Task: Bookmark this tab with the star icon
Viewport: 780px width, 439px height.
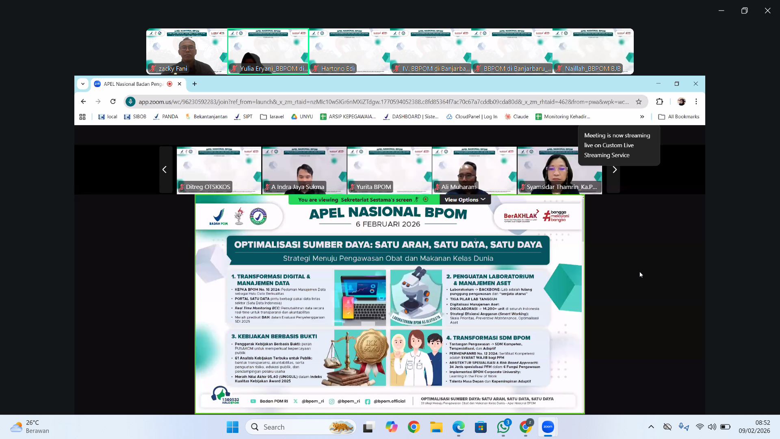Action: coord(639,102)
